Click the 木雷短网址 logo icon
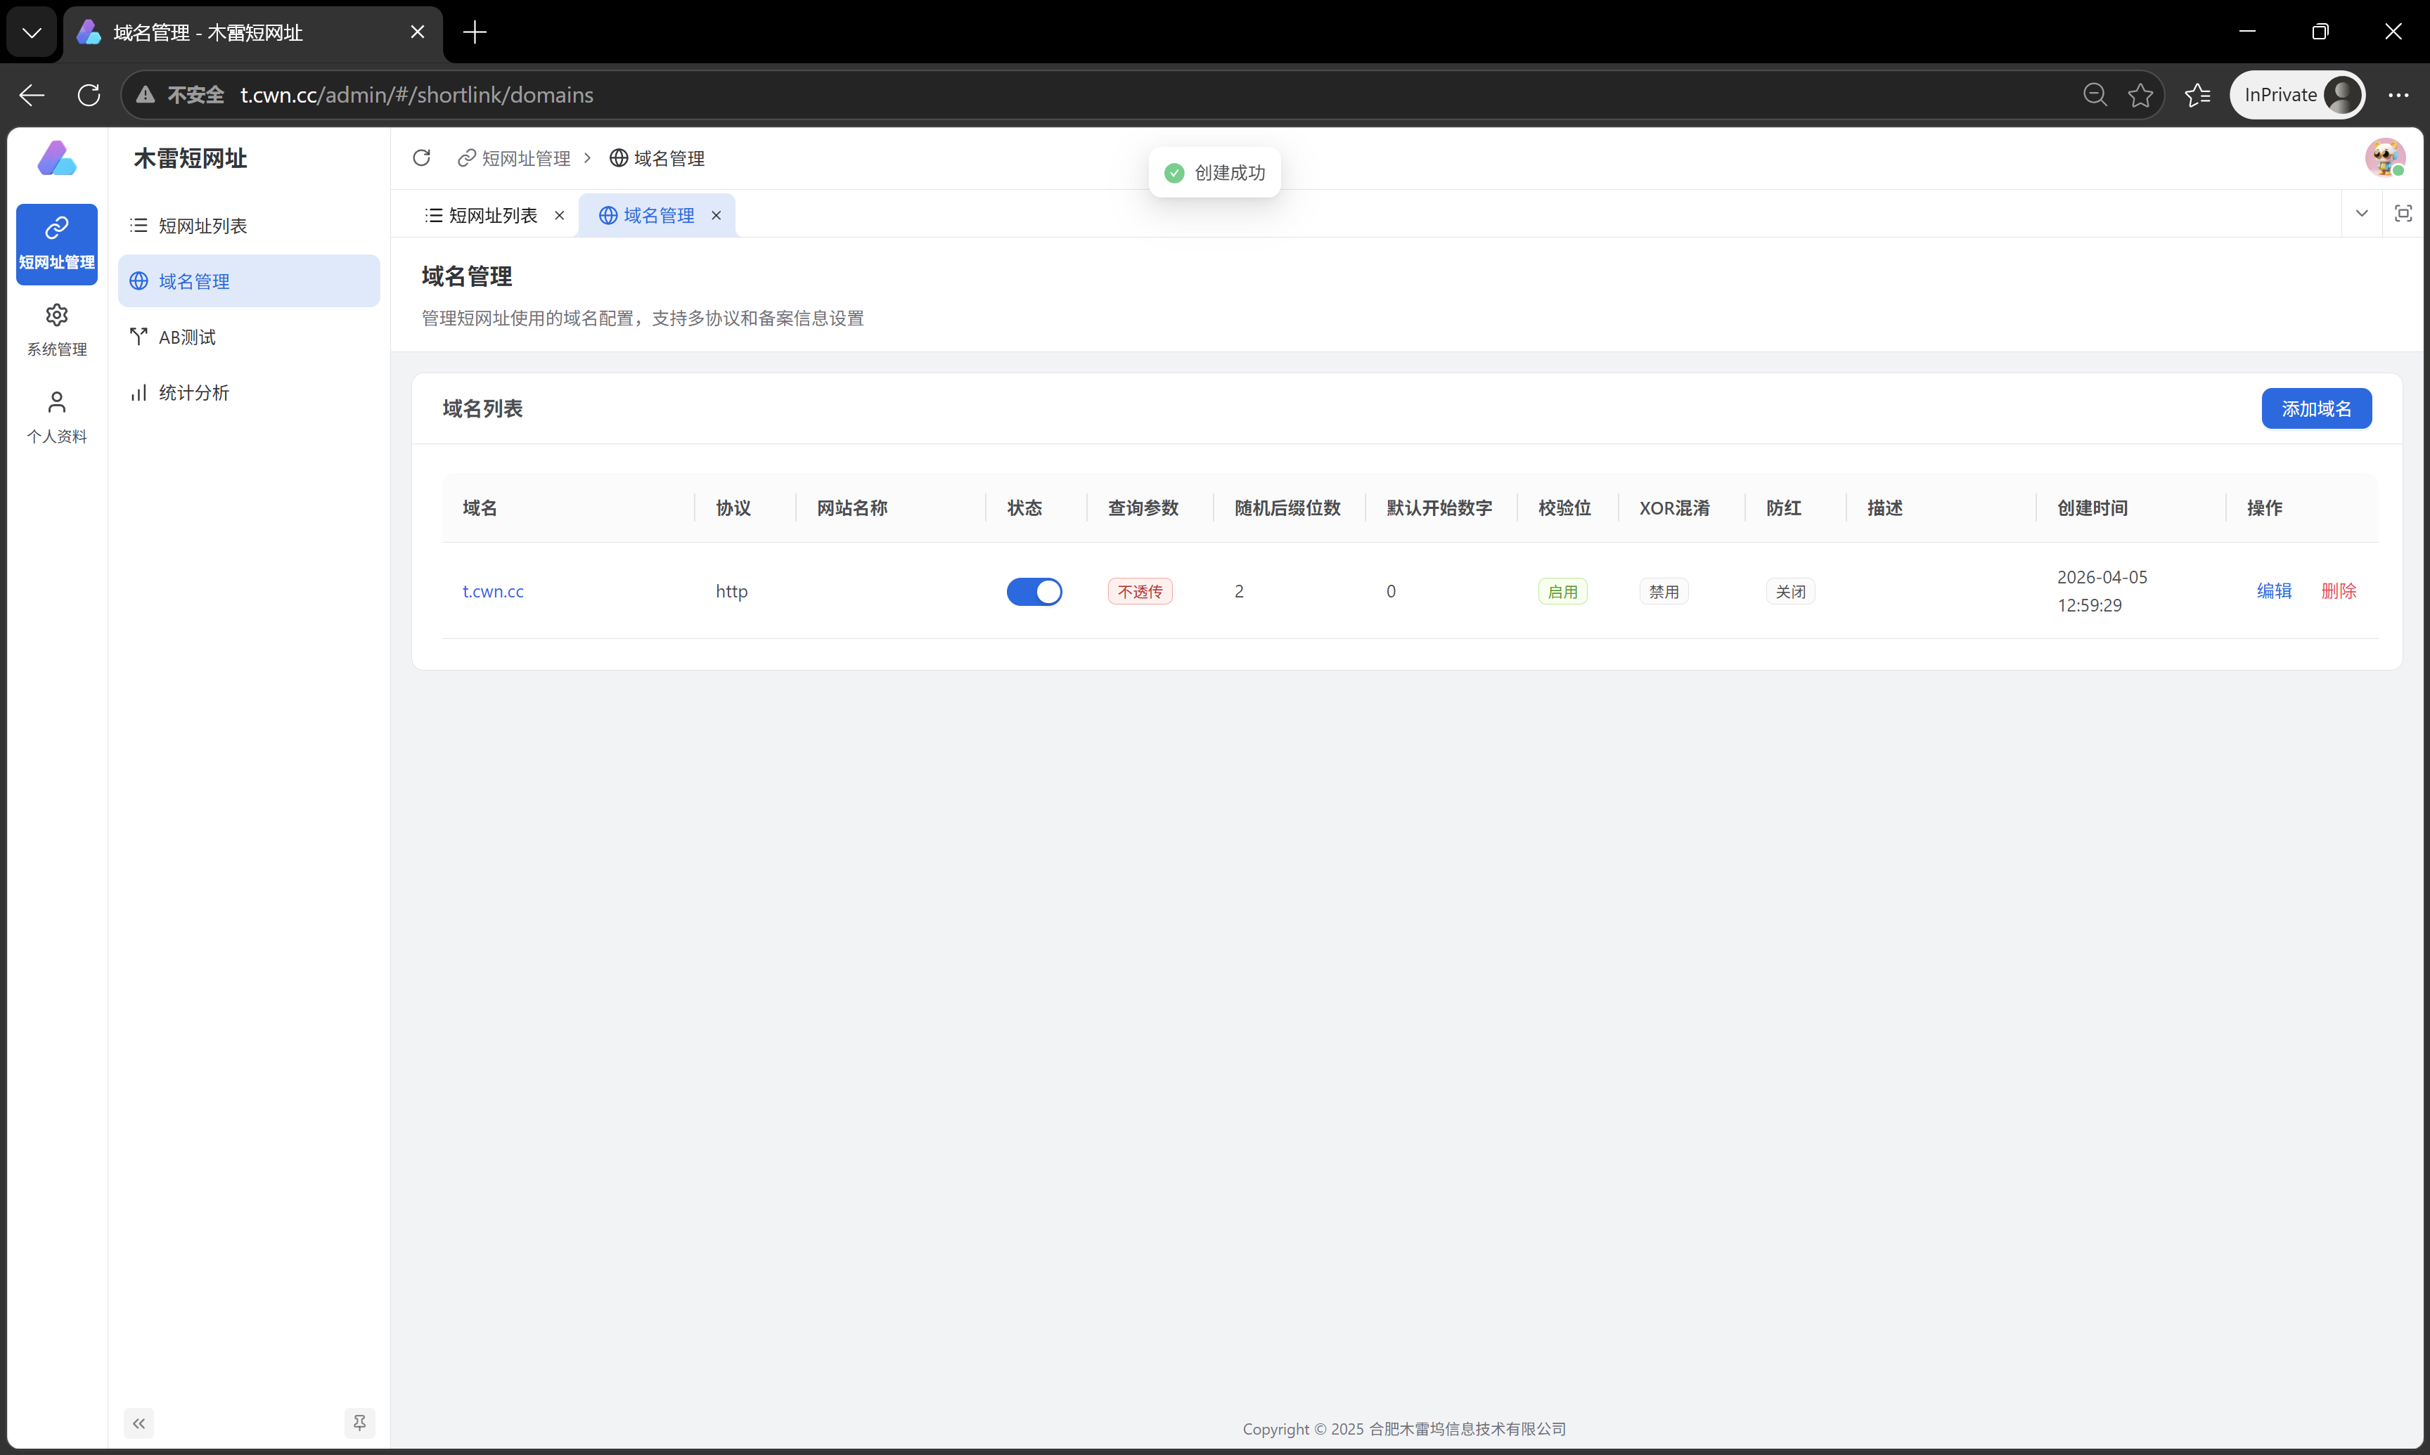Screen dimensions: 2430x1455 click(57, 158)
